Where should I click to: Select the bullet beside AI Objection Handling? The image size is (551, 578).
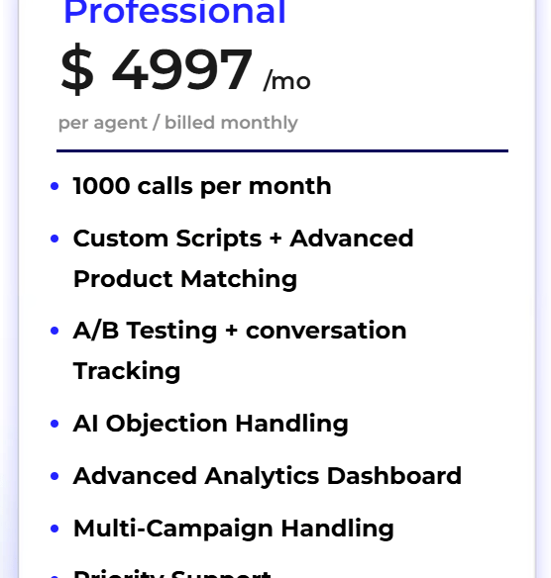[x=55, y=424]
